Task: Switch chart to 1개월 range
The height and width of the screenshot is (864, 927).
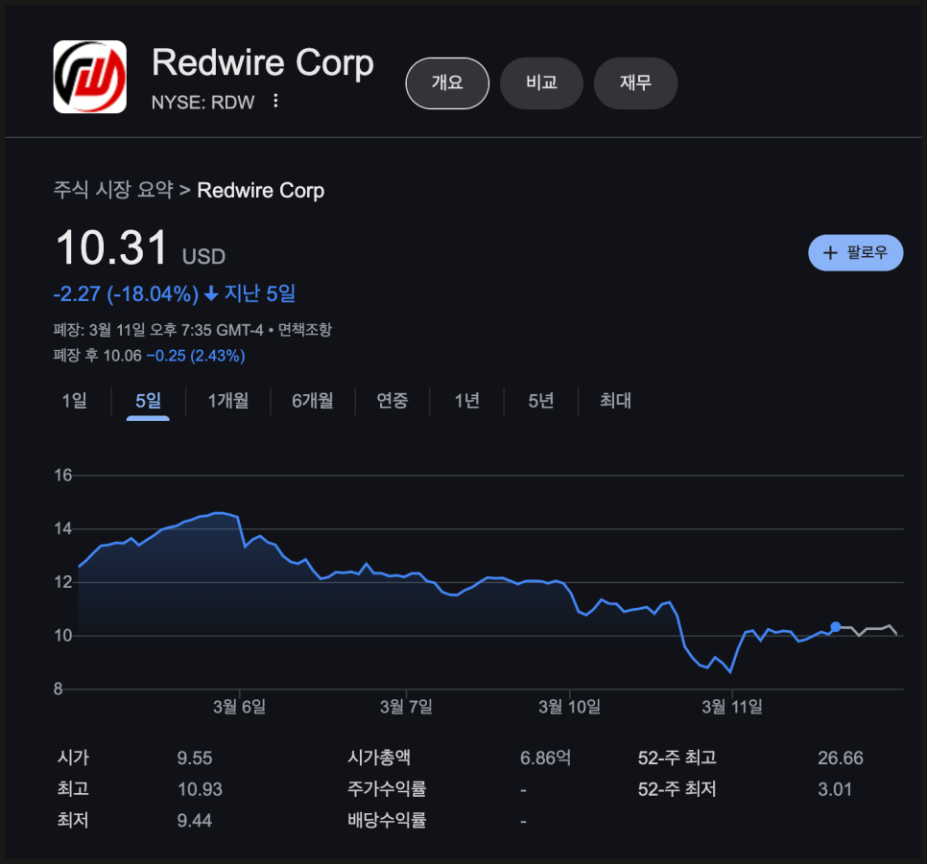Action: [228, 401]
